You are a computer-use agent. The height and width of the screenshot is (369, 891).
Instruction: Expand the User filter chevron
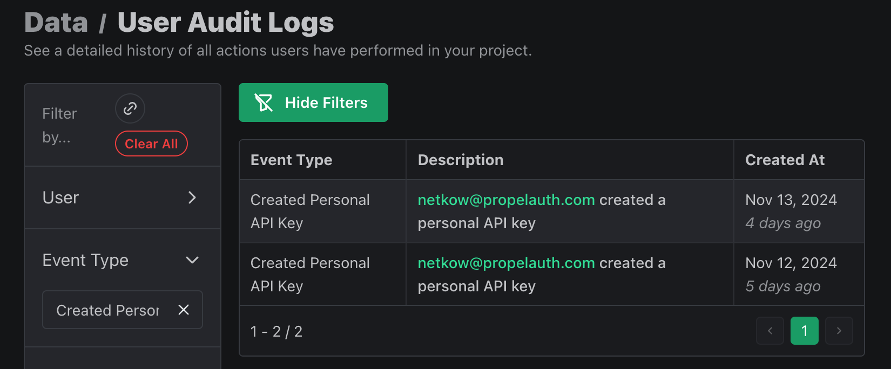coord(192,197)
